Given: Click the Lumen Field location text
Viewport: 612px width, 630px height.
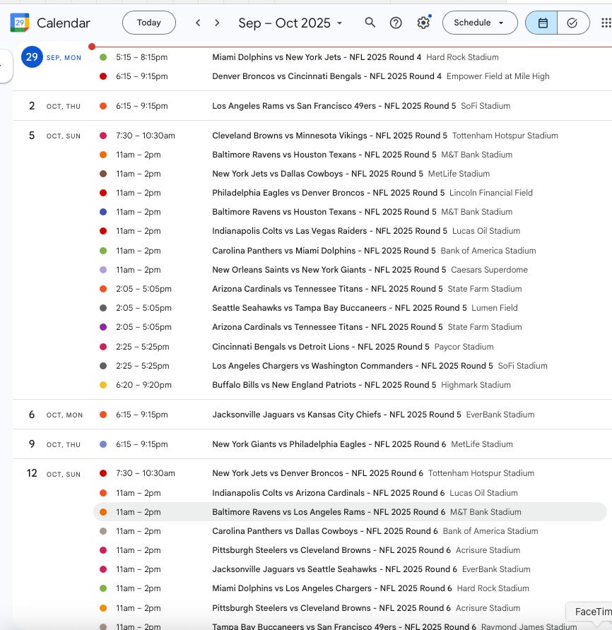Looking at the screenshot, I should pos(495,308).
